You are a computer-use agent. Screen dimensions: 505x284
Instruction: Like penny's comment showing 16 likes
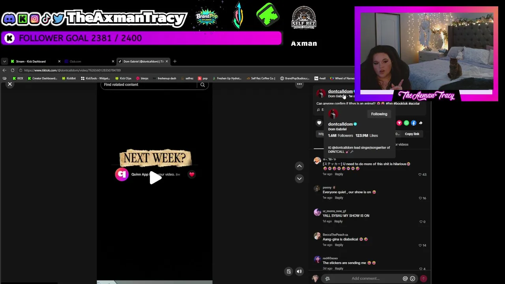420,198
